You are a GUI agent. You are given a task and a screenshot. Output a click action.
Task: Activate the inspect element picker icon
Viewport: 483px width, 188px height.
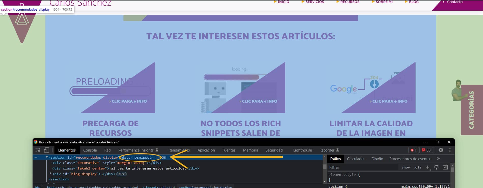click(38, 150)
